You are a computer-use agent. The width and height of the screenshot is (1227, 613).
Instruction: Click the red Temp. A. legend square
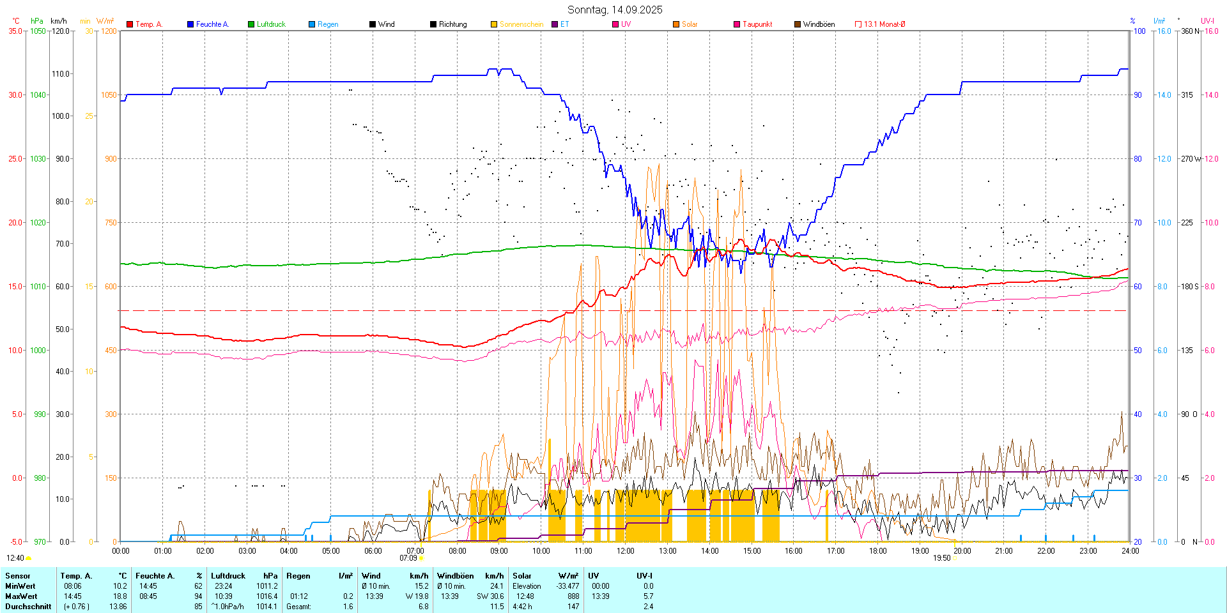130,24
